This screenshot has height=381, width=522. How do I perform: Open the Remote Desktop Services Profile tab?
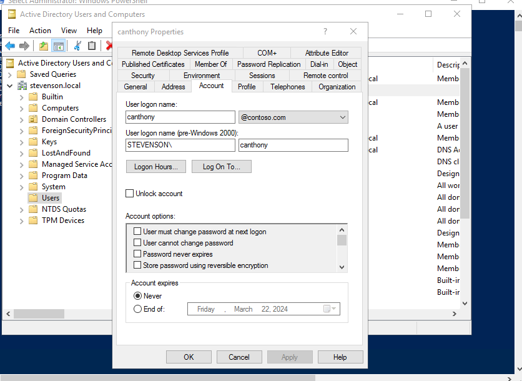click(x=180, y=52)
